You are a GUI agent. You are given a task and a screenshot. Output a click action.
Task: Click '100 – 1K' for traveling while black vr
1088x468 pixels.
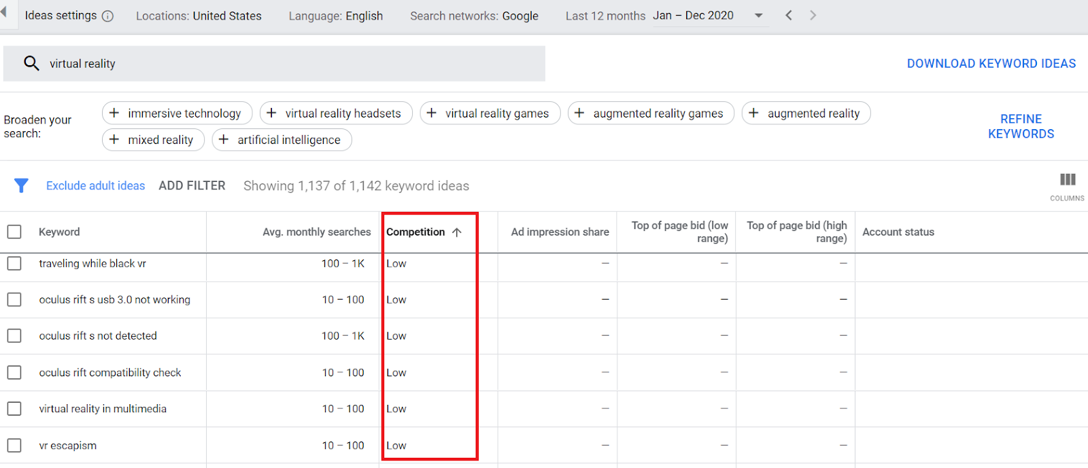coord(343,264)
